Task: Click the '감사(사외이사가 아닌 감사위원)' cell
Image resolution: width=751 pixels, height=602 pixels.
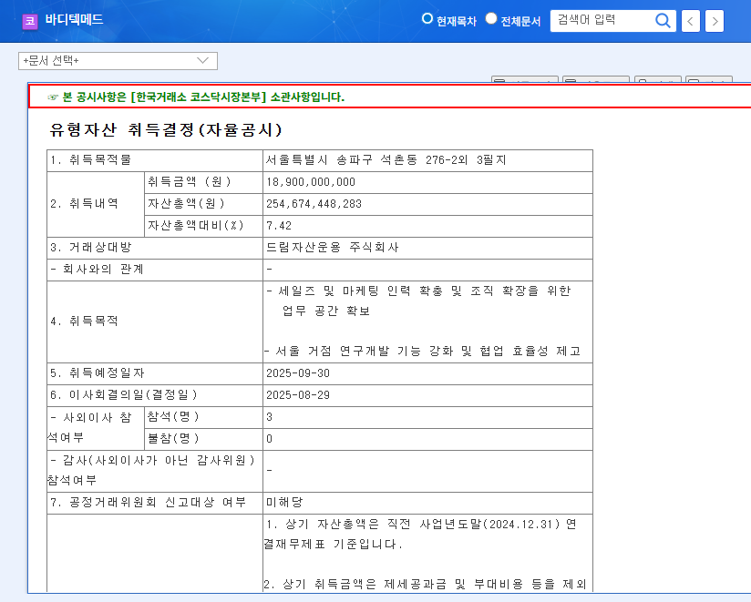Action: (x=155, y=471)
